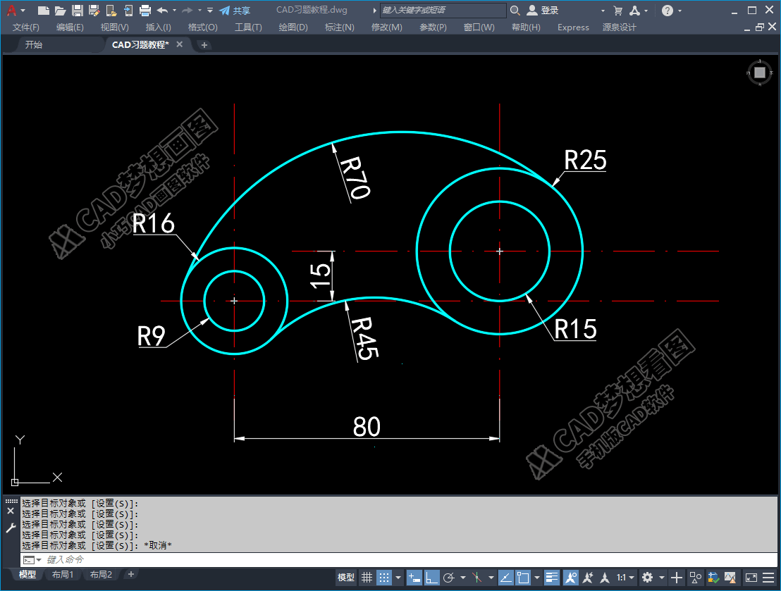Click the search magnifier icon

(x=515, y=10)
